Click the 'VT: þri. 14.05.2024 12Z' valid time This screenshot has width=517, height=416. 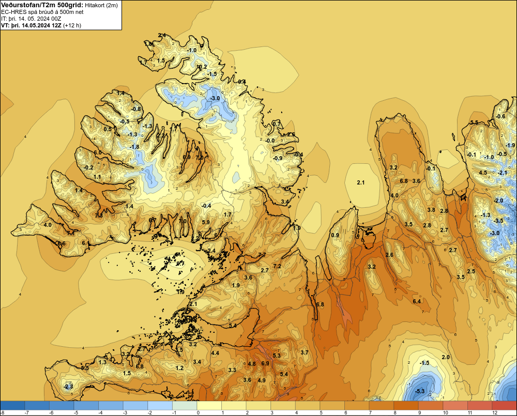click(31, 25)
